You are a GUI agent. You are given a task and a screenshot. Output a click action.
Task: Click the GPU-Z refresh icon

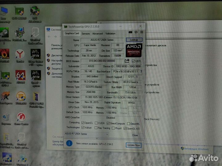pyautogui.click(x=136, y=32)
